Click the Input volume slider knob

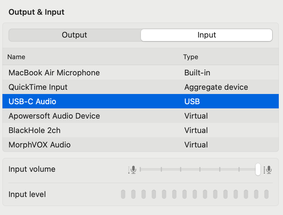[258, 169]
